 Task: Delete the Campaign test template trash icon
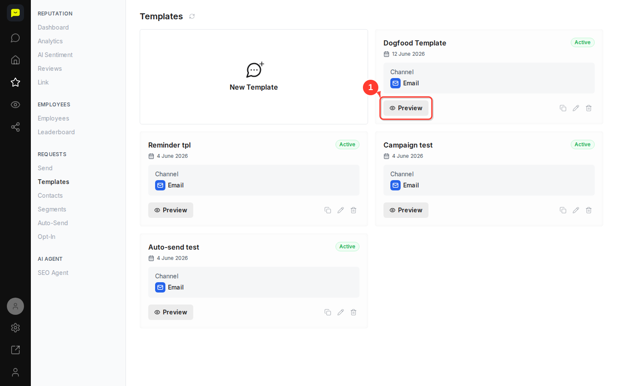(x=589, y=210)
